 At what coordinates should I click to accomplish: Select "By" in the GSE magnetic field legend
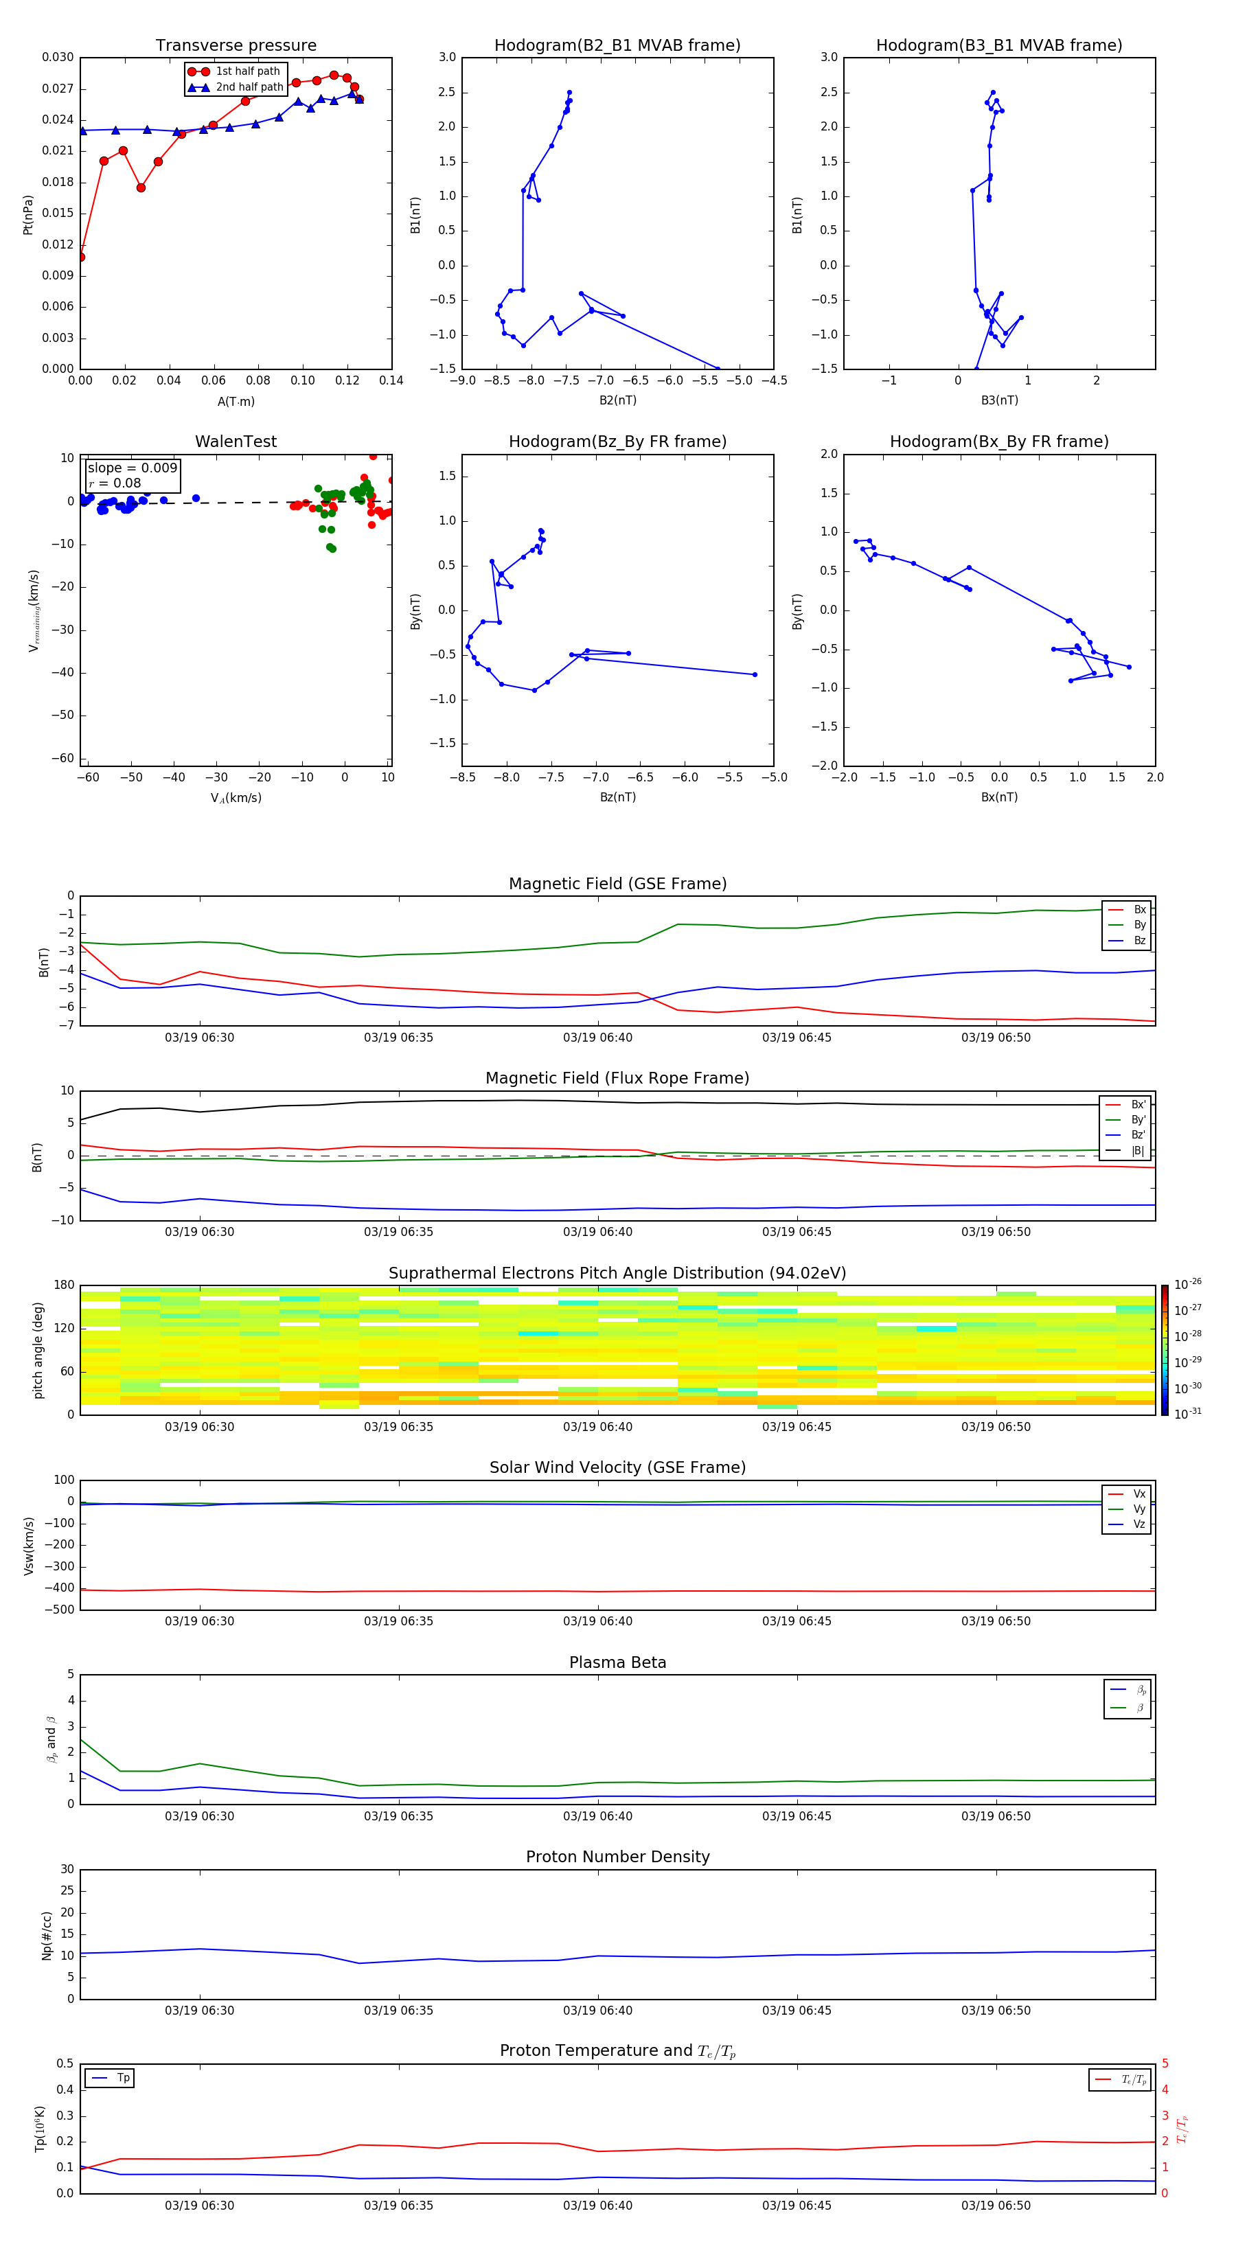point(1128,926)
